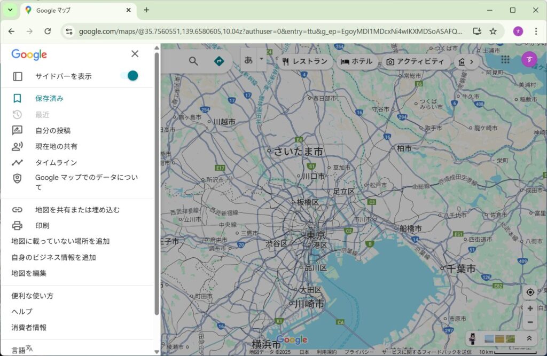Click the 自分の投稿 contribution icon
This screenshot has width=547, height=356.
pos(17,130)
